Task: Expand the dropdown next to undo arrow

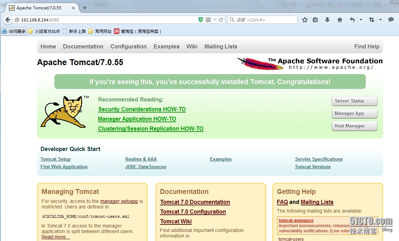Action: tap(361, 20)
